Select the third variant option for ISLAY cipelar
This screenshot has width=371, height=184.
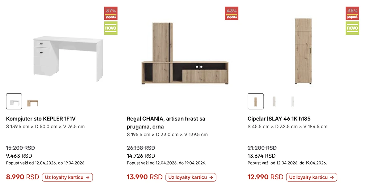292,101
